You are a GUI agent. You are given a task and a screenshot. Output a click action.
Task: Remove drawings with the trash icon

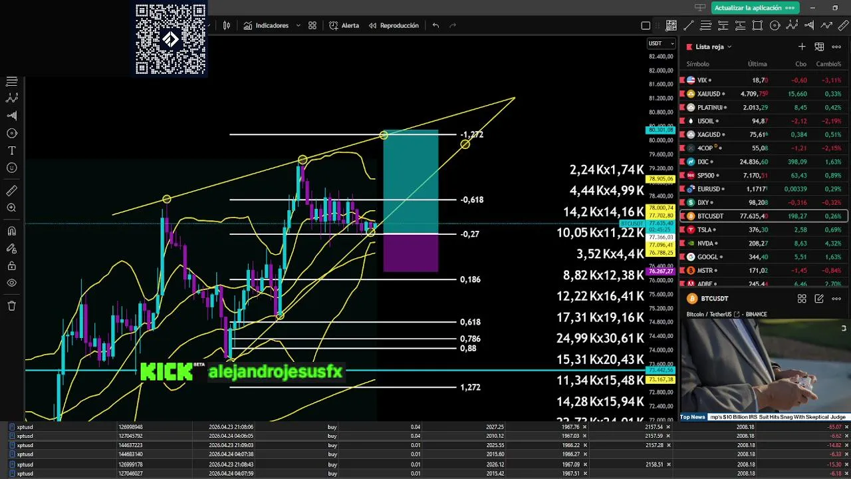(11, 306)
